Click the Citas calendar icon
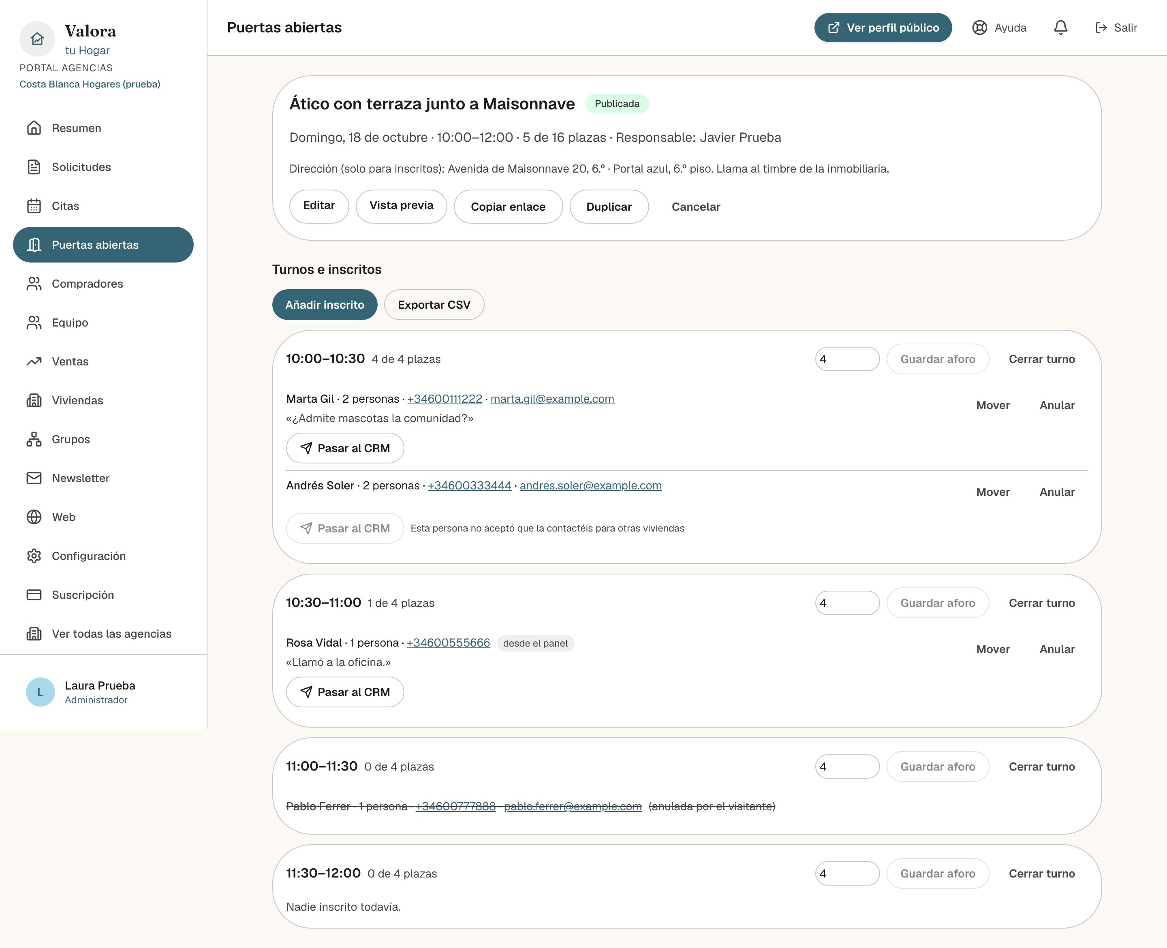This screenshot has height=948, width=1167. click(x=34, y=206)
